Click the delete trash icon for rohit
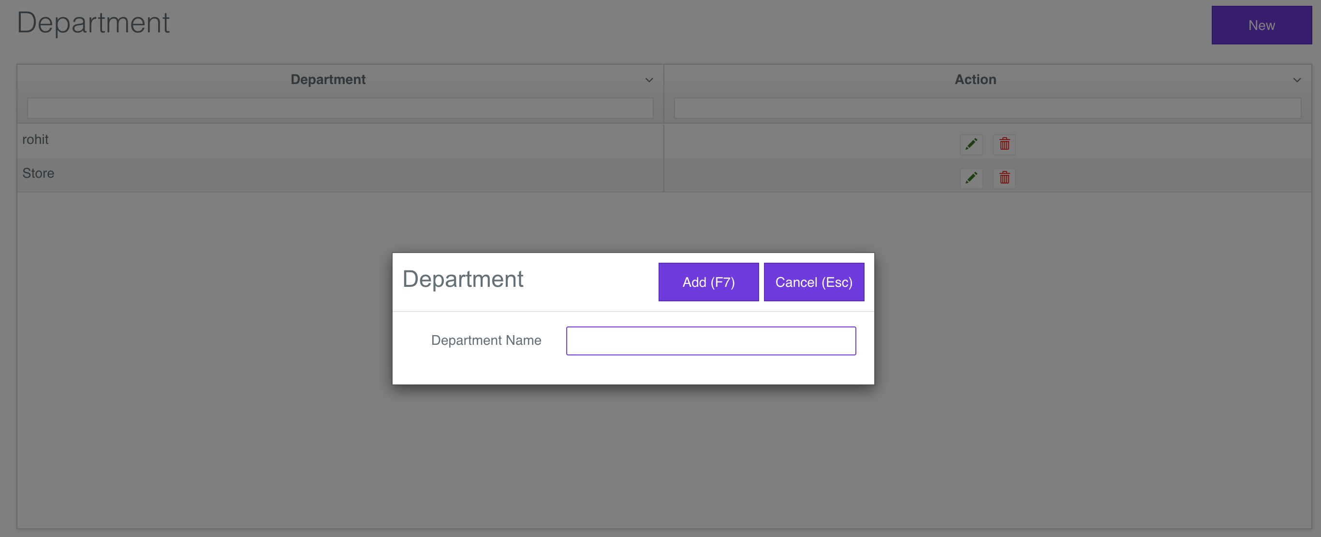This screenshot has height=537, width=1321. coord(1004,144)
